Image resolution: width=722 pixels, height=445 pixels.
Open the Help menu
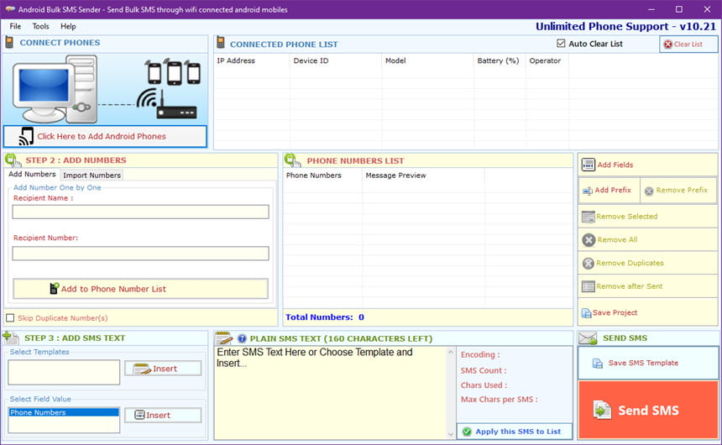coord(68,26)
